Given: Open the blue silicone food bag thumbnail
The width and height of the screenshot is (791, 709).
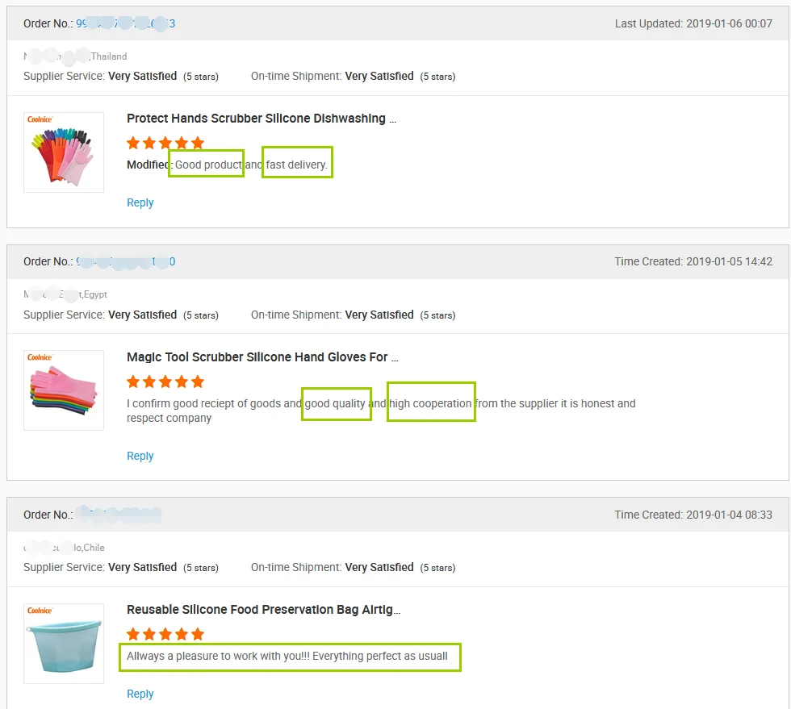Looking at the screenshot, I should 64,644.
